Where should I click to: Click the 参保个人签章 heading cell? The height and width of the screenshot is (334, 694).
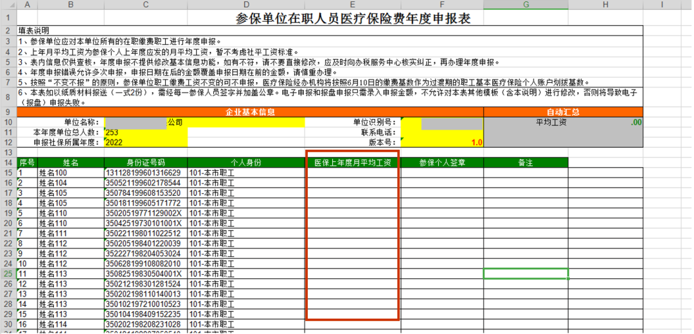point(442,163)
